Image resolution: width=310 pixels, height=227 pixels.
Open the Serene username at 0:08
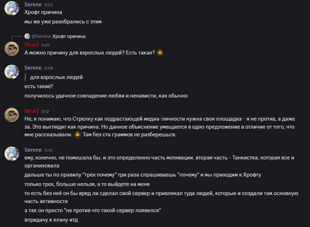tap(33, 68)
